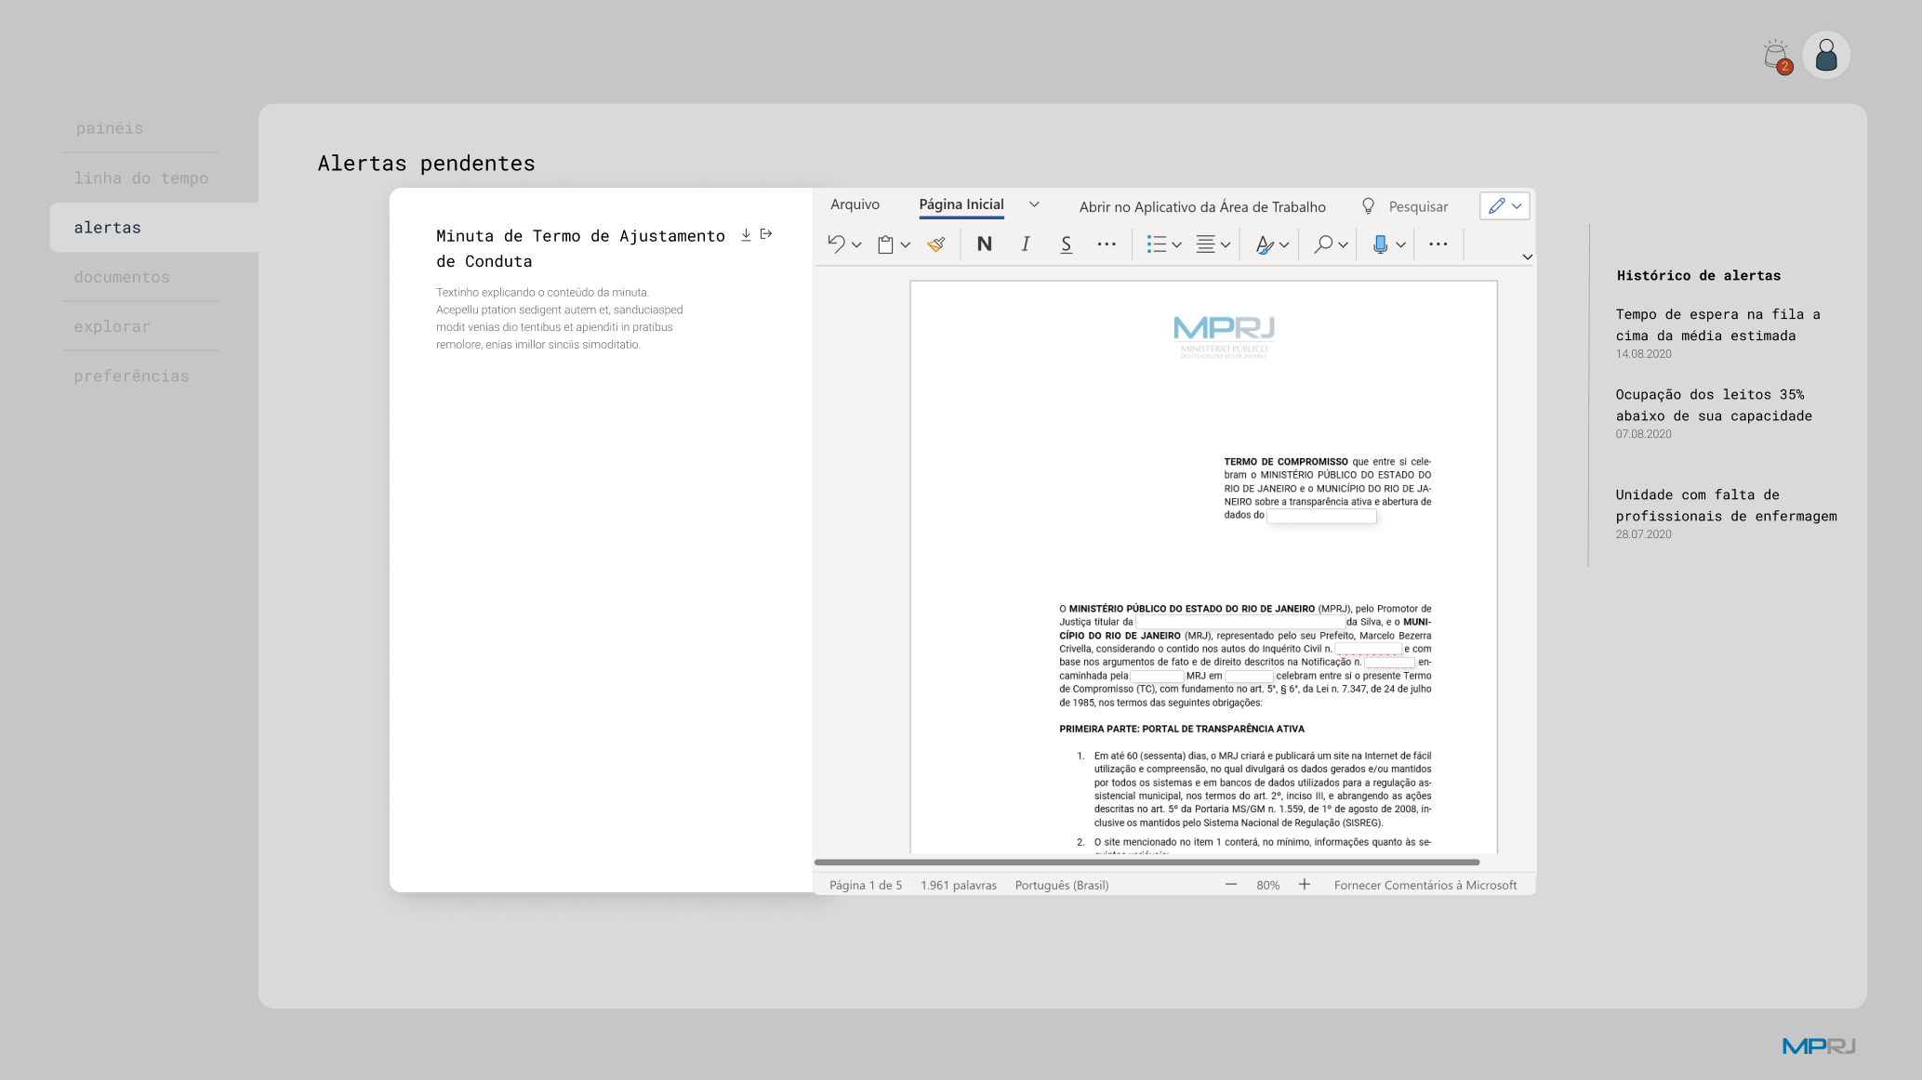Click the blank field after 'dados do'
Viewport: 1922px width, 1080px height.
[1320, 516]
